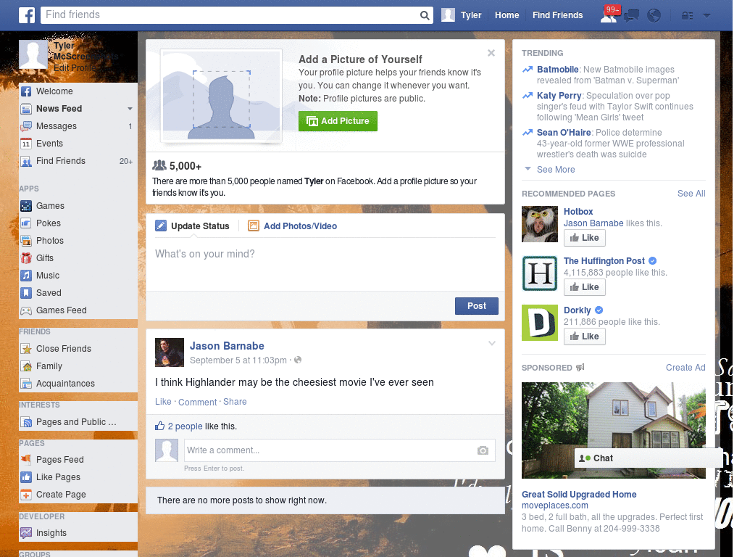
Task: Like Jason Barnabe's Highlander post
Action: click(x=163, y=402)
